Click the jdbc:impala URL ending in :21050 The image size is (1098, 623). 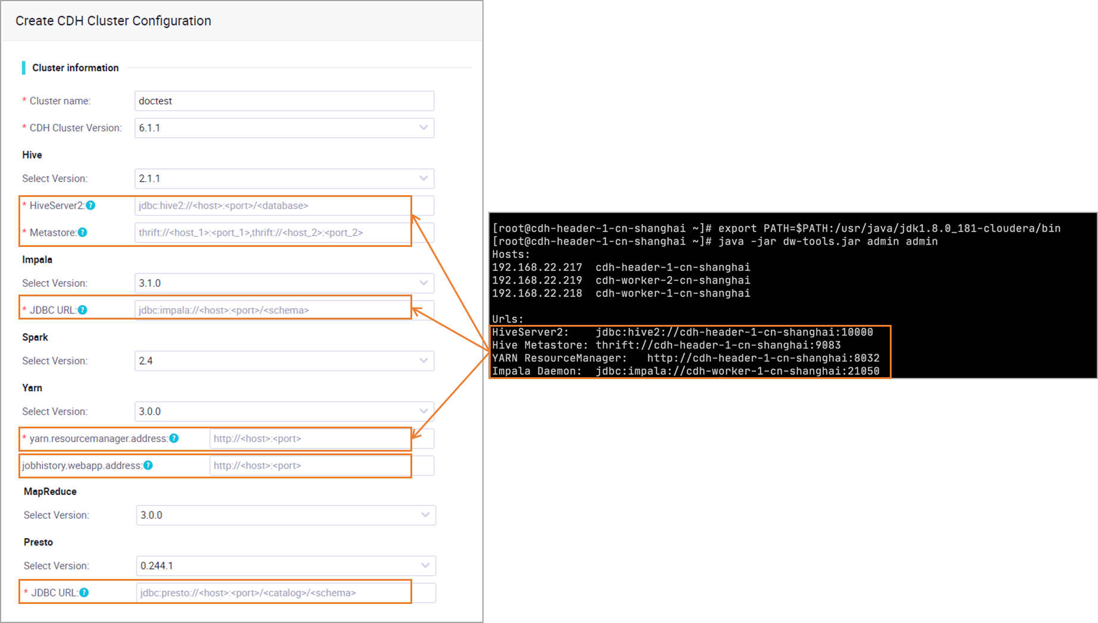coord(738,371)
